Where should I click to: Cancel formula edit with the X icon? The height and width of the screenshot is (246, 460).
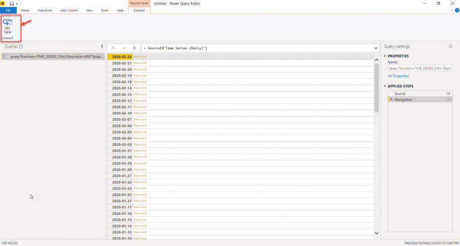coord(113,48)
